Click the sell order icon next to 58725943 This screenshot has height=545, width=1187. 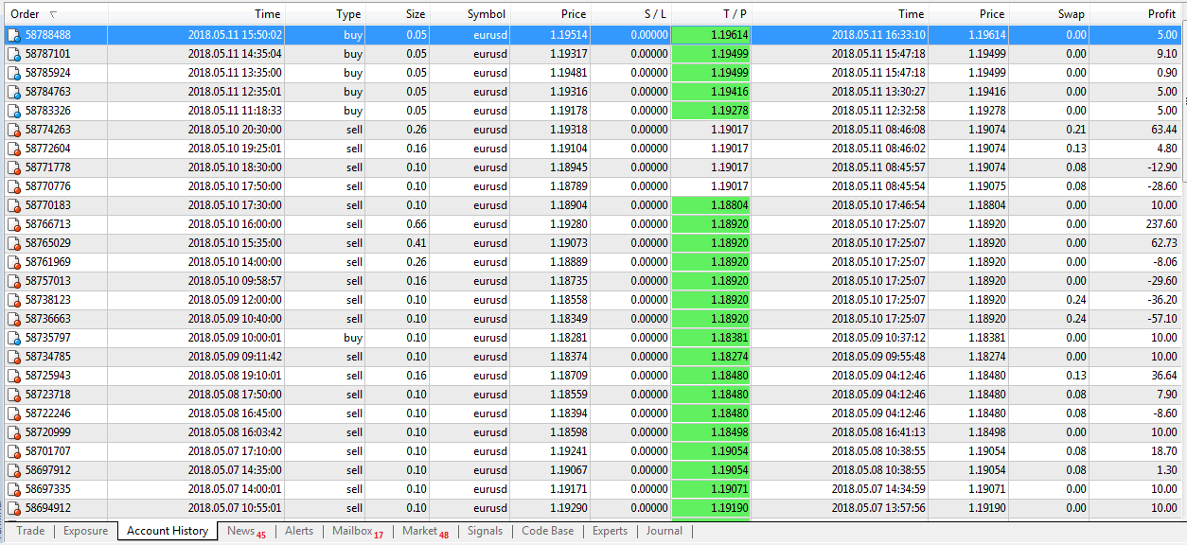coord(14,376)
